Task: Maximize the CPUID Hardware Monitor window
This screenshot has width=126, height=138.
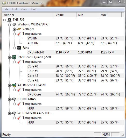Action: [x=111, y=2]
